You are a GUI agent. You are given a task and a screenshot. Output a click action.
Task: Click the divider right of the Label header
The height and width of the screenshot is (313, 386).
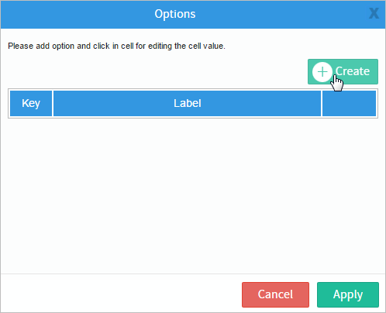pos(322,103)
